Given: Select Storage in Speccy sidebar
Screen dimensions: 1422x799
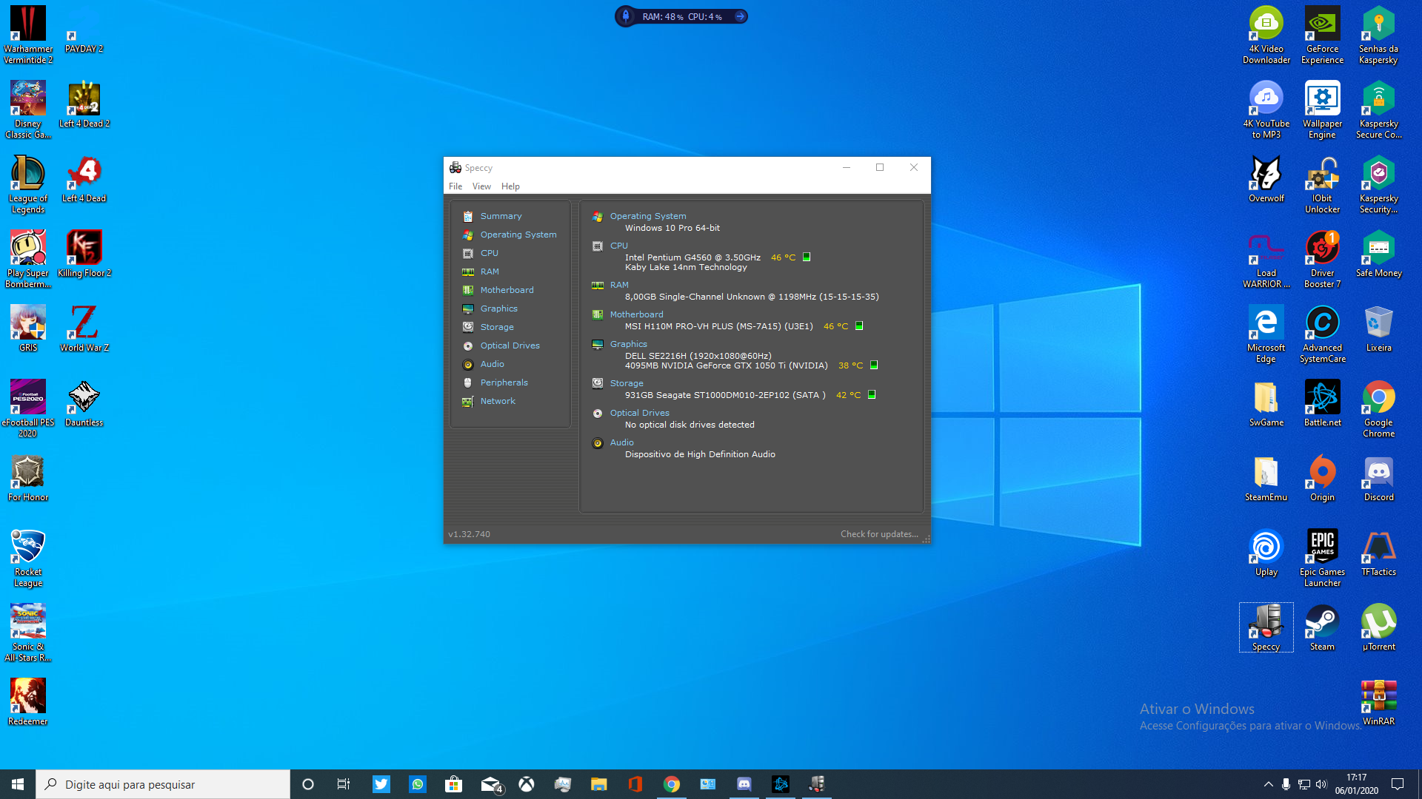Looking at the screenshot, I should point(497,327).
